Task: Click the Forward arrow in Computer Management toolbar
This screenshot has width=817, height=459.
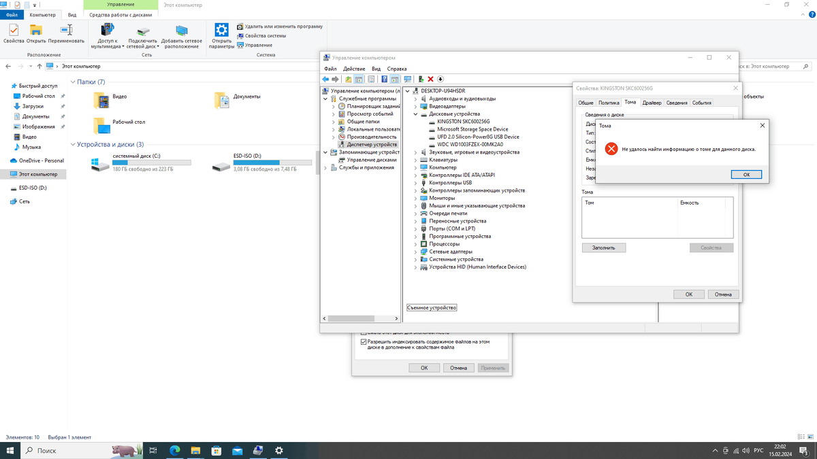Action: (335, 79)
